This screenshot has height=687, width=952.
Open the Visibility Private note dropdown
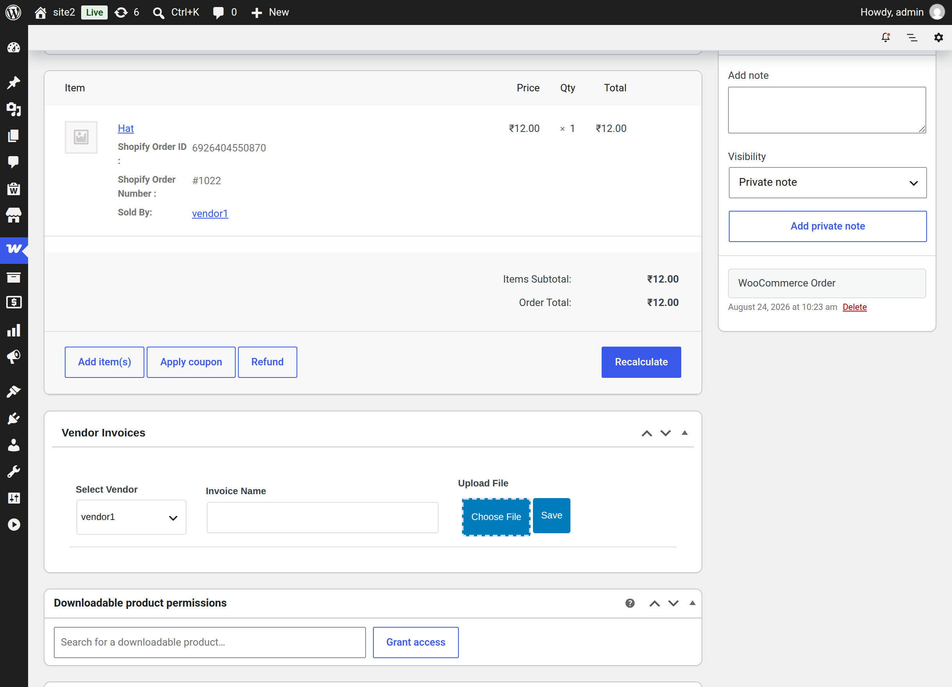coord(827,183)
